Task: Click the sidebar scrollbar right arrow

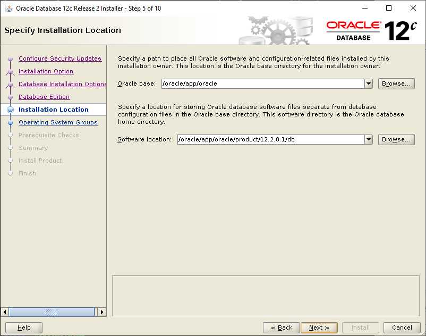Action: [102, 312]
